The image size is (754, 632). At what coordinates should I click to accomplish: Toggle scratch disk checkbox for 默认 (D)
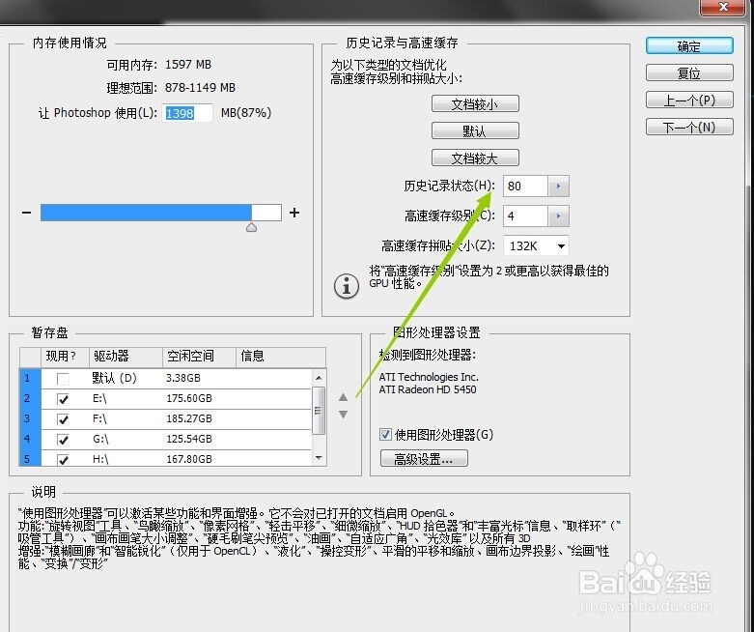(x=63, y=379)
